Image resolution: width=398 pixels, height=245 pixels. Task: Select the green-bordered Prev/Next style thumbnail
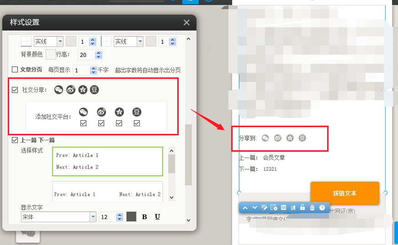tap(107, 161)
